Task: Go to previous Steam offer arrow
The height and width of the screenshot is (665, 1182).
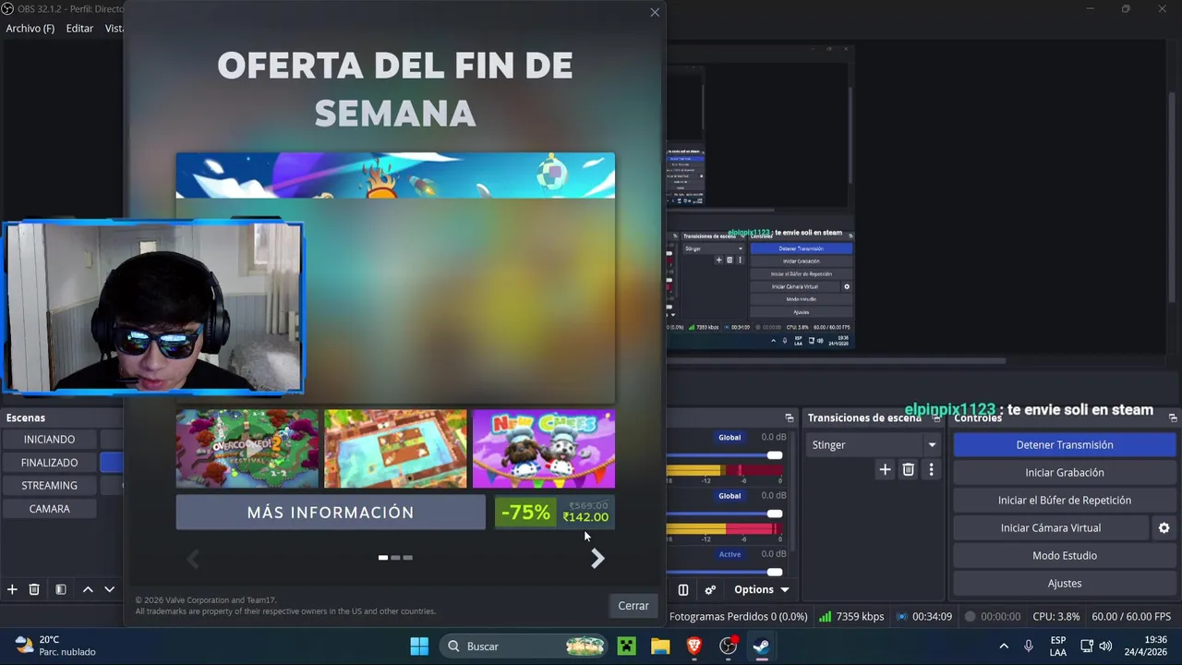Action: click(193, 558)
